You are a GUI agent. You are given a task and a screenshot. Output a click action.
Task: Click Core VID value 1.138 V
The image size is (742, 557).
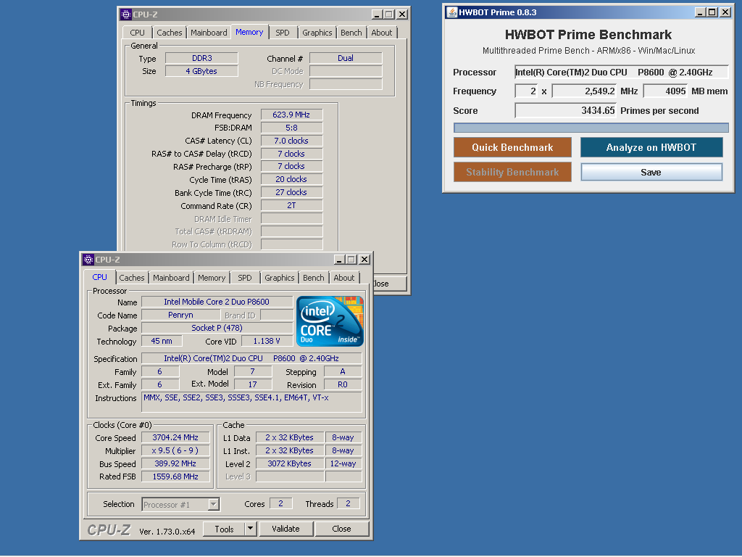pos(267,341)
